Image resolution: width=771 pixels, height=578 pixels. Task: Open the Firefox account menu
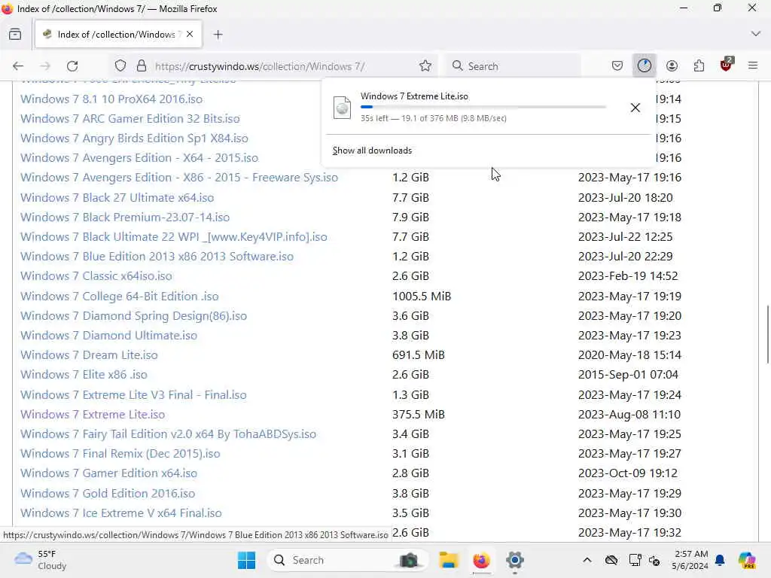click(672, 66)
